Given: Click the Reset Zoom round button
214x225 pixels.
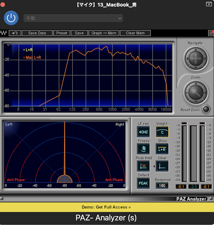Looking at the screenshot, I should pyautogui.click(x=206, y=109).
